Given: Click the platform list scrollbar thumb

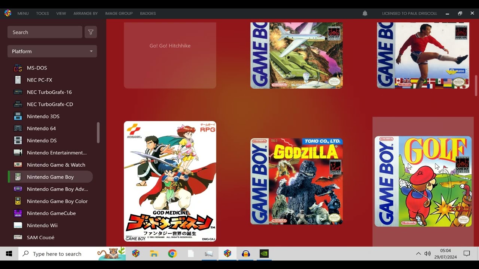Looking at the screenshot, I should pos(98,133).
